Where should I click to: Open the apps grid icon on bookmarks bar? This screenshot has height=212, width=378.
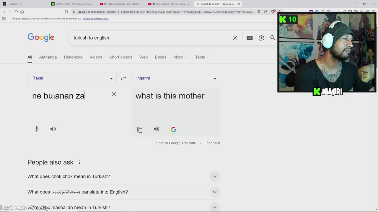point(4,19)
